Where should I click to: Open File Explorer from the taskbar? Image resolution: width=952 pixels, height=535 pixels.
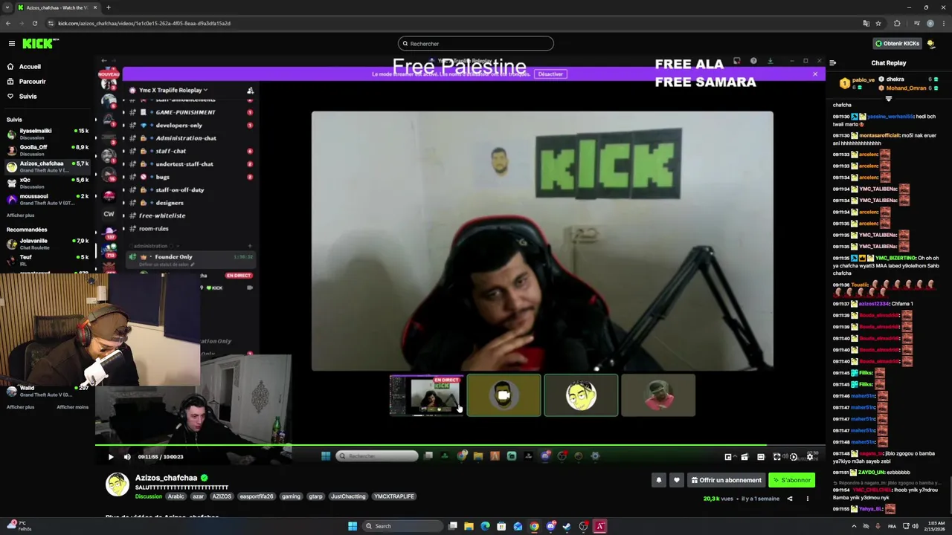469,526
